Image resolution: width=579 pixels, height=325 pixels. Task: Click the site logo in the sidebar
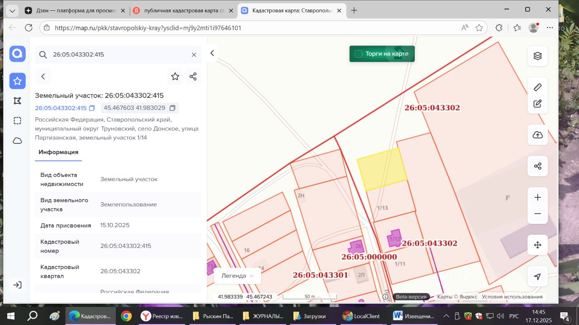[17, 54]
